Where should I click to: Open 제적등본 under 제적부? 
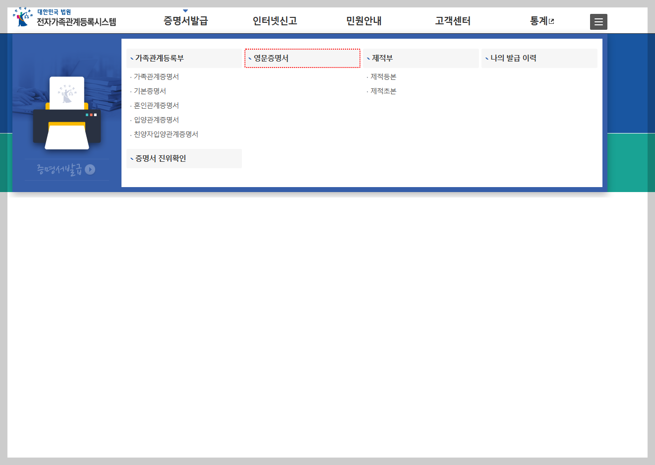pos(383,76)
